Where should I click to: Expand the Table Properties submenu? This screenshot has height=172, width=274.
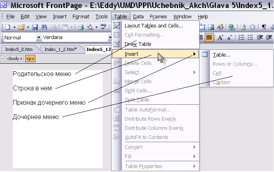[155, 166]
